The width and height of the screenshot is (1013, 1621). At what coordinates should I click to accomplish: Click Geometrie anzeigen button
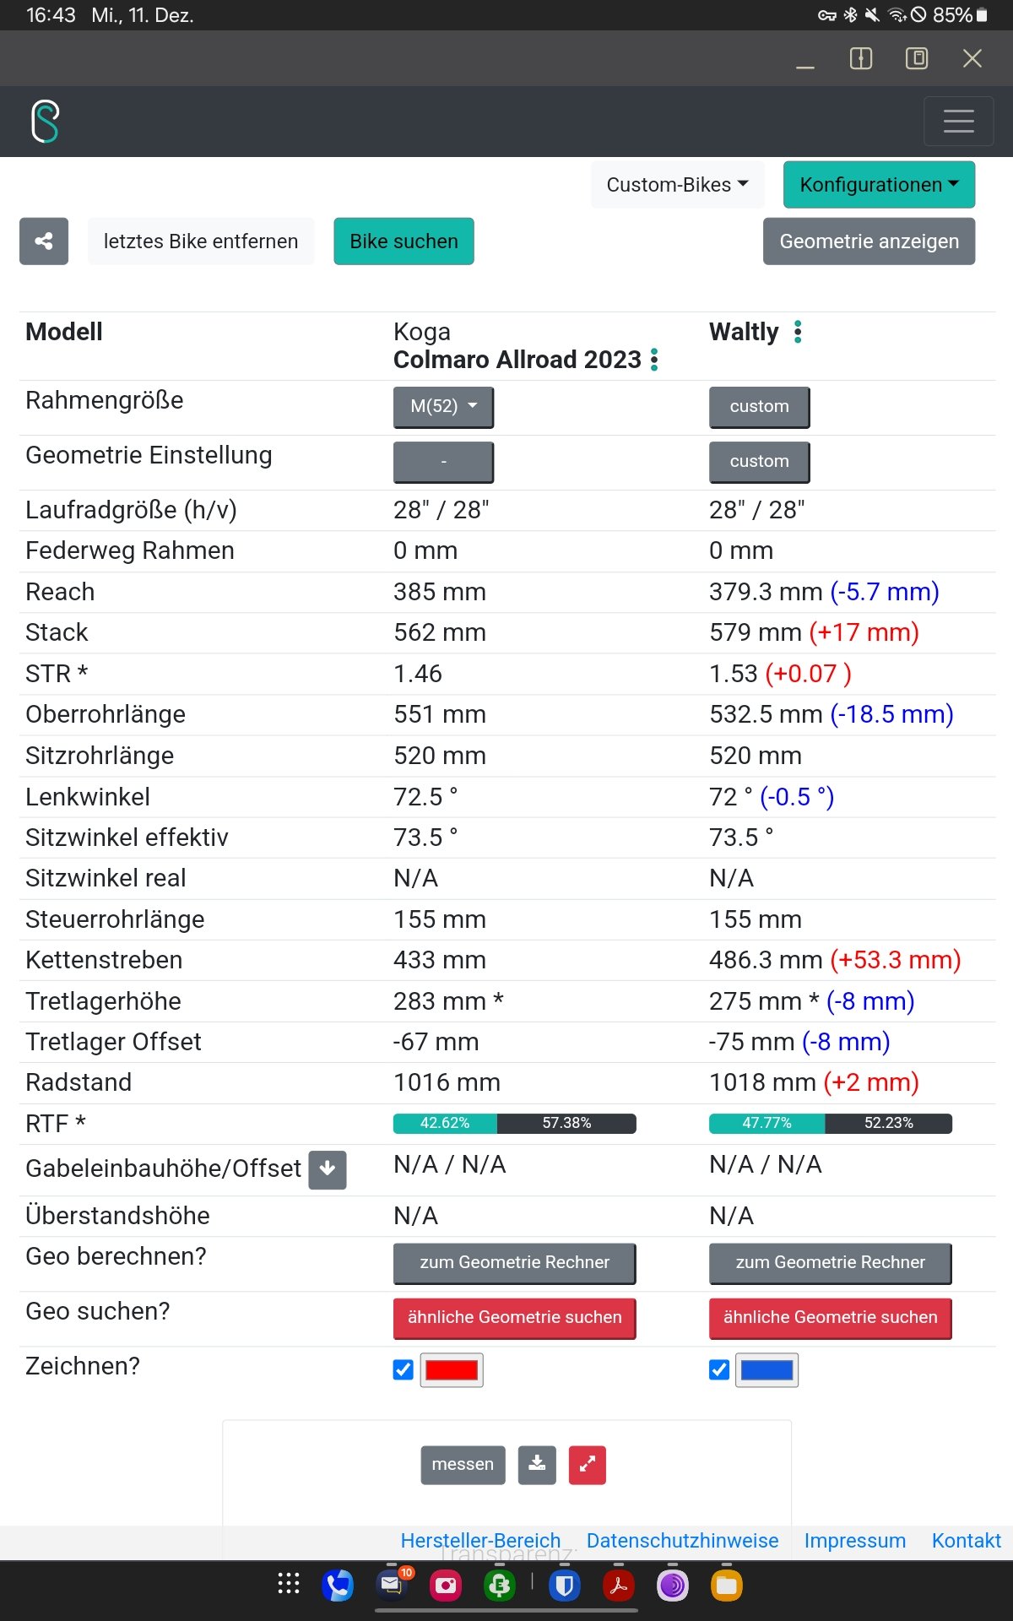click(x=869, y=241)
